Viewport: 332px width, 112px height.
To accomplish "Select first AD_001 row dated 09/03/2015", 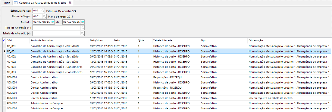I will click(x=168, y=46).
